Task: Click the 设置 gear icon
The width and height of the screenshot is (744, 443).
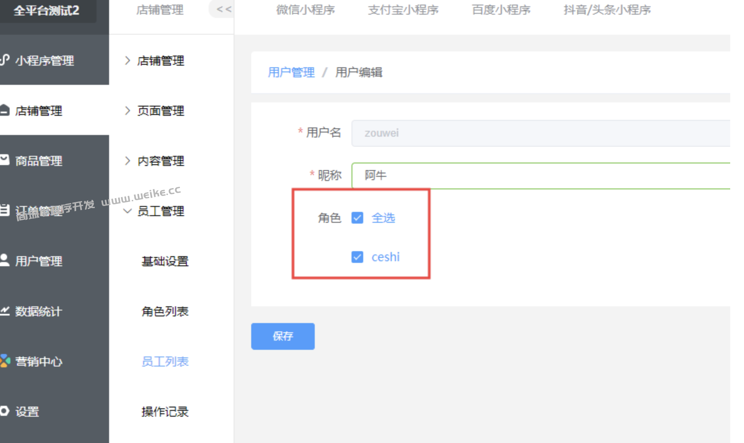Action: [5, 411]
